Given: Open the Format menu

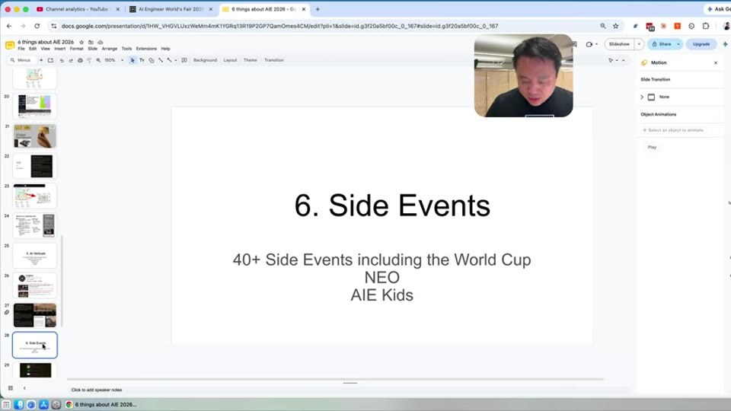Looking at the screenshot, I should pos(76,49).
